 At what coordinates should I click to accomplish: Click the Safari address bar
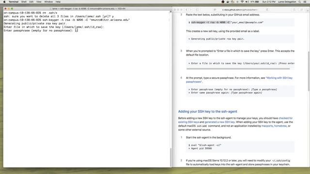pyautogui.click(x=240, y=10)
